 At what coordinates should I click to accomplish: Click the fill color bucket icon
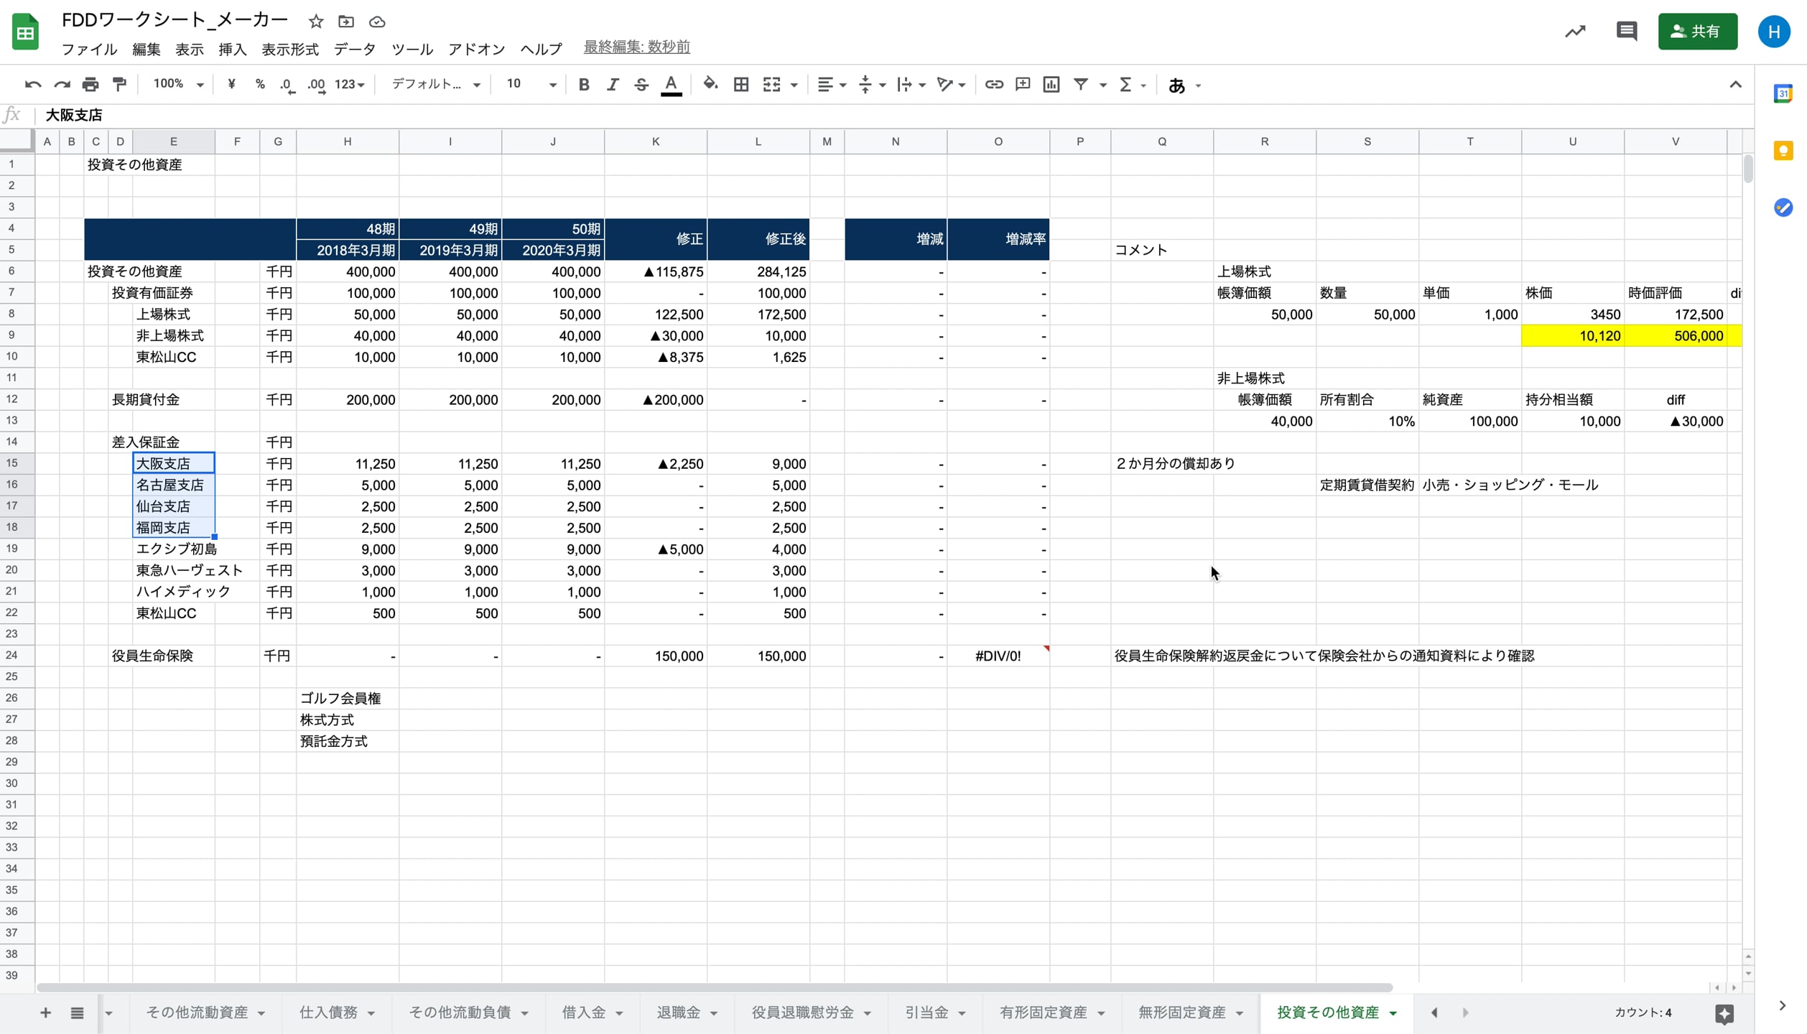point(710,84)
